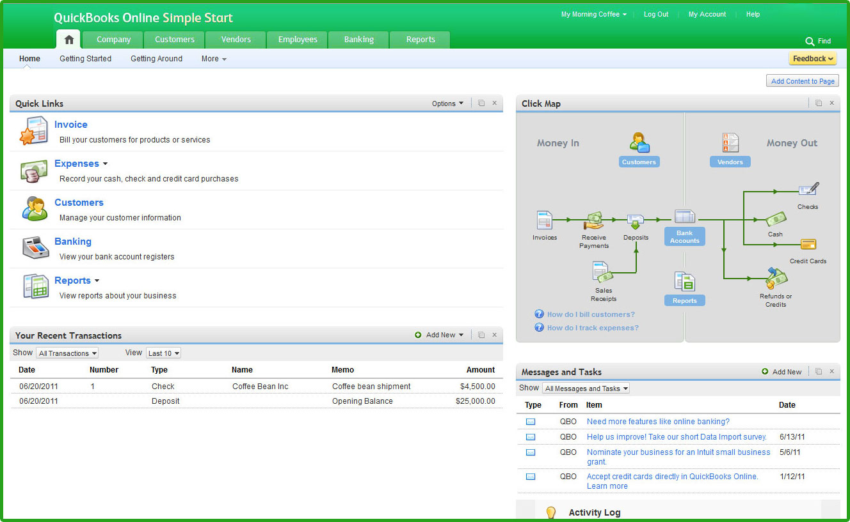Switch to the Vendors tab
Screen dimensions: 850x522
pyautogui.click(x=236, y=40)
